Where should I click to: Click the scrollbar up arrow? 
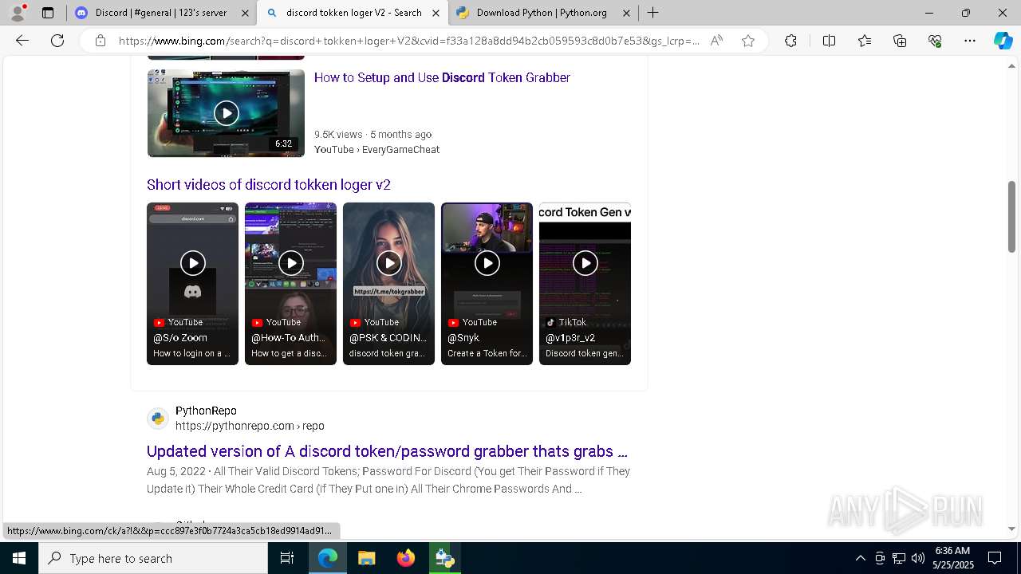tap(1011, 66)
